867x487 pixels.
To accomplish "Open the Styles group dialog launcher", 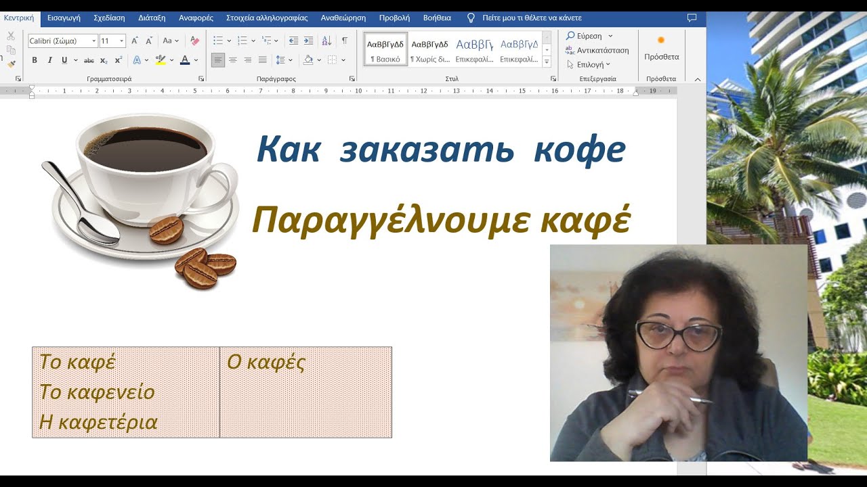I will tap(555, 79).
